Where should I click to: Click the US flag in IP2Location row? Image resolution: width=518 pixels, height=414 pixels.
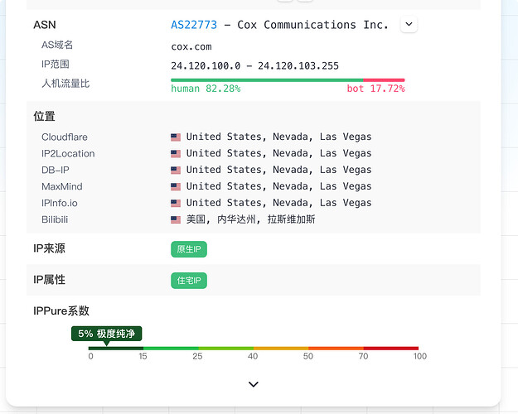(x=176, y=153)
